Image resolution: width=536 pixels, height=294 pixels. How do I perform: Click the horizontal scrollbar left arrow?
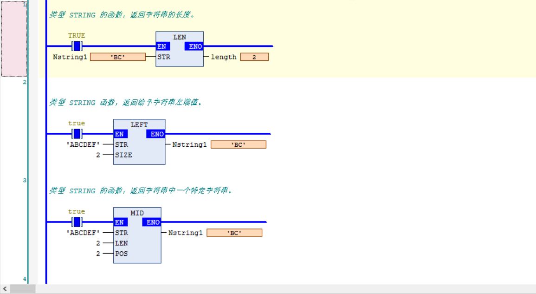point(5,289)
